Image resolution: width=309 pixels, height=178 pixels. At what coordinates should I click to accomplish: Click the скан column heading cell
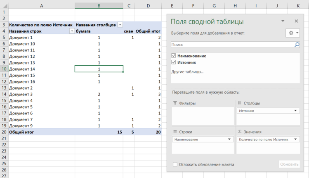(129, 31)
